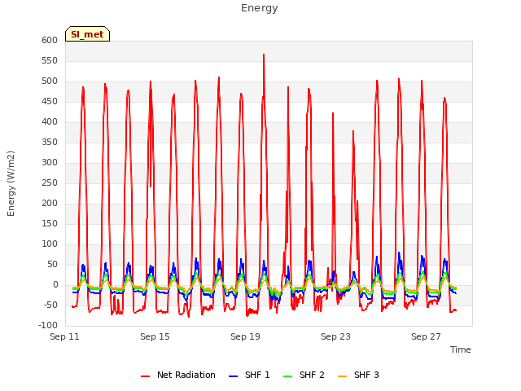Viewport: 521px width, 391px height.
Task: Click the Sep 19 x-axis tick label
Action: coord(245,336)
